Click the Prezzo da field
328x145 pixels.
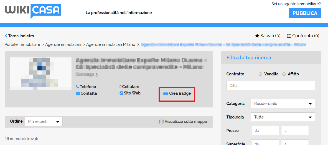coord(265,131)
